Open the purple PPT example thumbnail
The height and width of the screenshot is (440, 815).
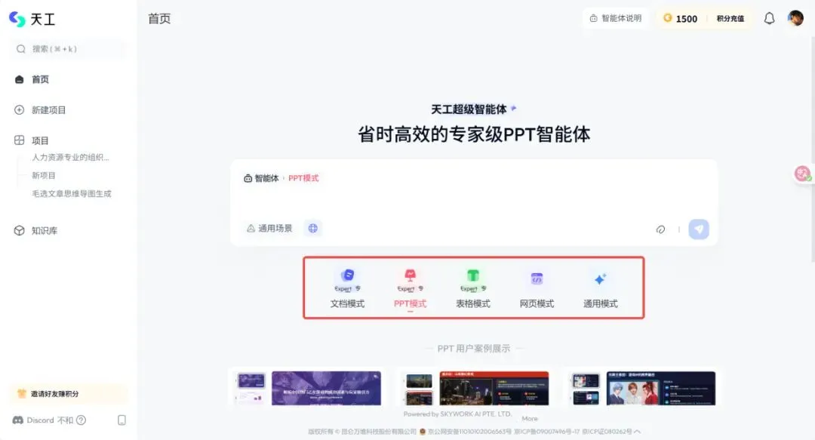[x=326, y=388]
